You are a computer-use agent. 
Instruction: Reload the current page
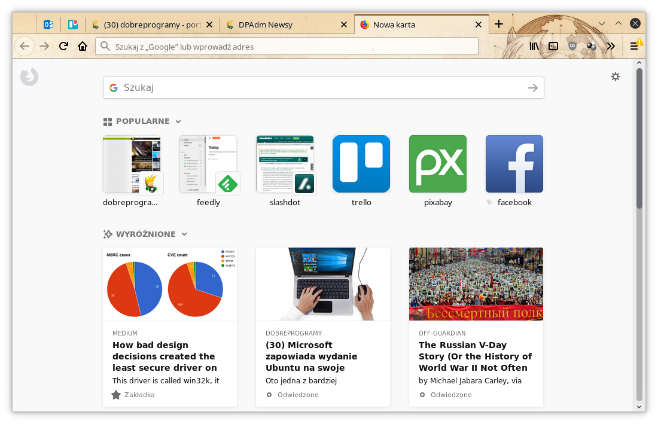[x=63, y=46]
